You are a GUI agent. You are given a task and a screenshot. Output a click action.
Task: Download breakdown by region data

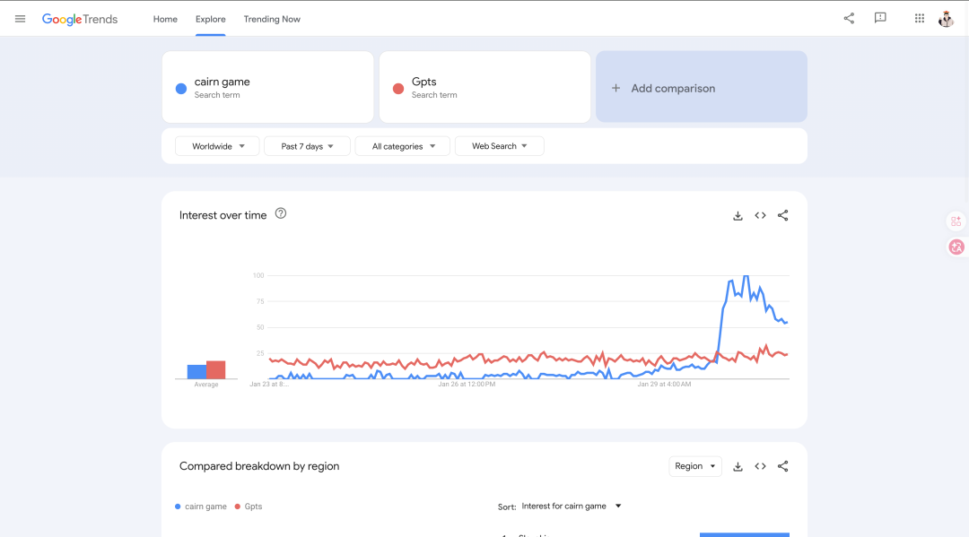click(738, 467)
